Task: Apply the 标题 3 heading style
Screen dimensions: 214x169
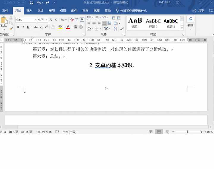Action: click(171, 23)
